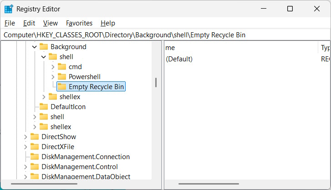Expand the DiskManagement.DataObject key
The width and height of the screenshot is (331, 190).
point(25,176)
